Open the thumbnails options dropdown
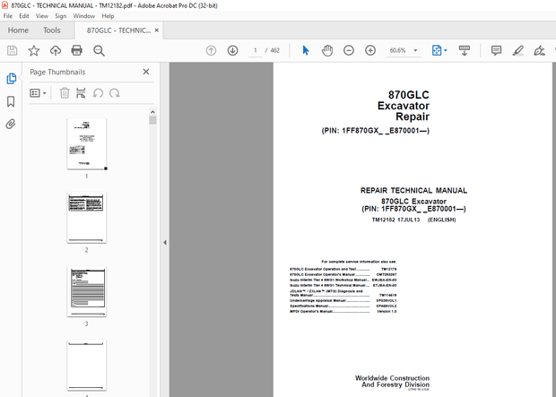 point(38,93)
